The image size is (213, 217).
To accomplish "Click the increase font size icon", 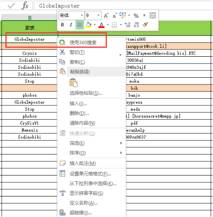I will click(x=106, y=16).
